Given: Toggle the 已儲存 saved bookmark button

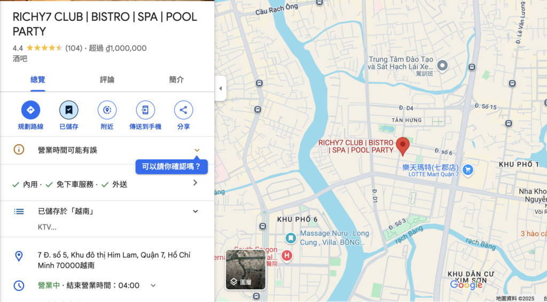Looking at the screenshot, I should tap(69, 110).
